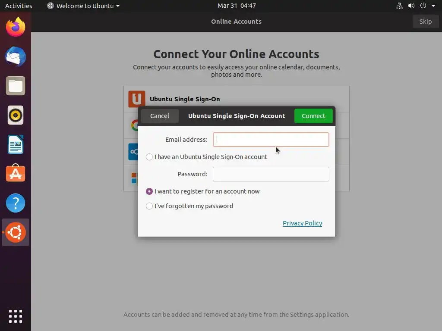This screenshot has width=442, height=331.
Task: Launch Rhythmbox music player
Action: [x=16, y=115]
